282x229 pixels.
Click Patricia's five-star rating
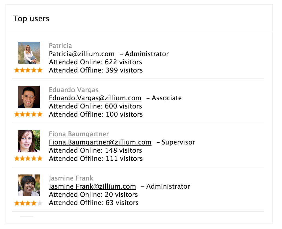pos(28,70)
